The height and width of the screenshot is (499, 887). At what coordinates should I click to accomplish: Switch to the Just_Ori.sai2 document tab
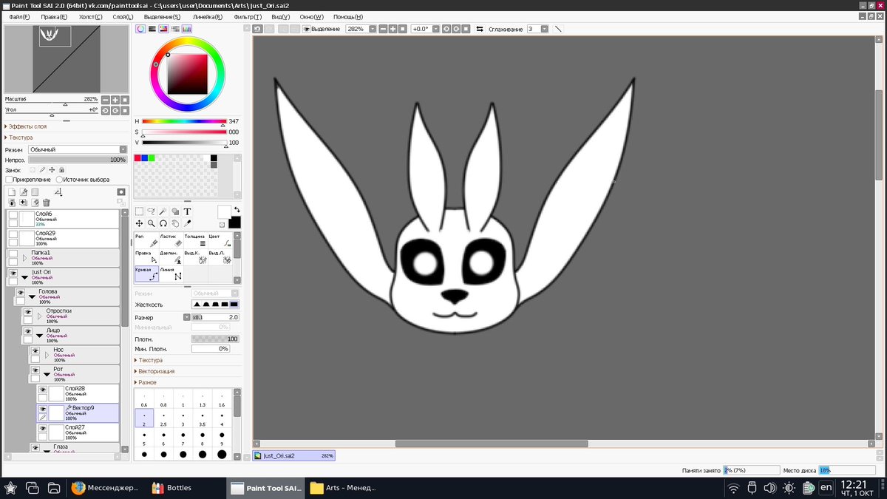(x=295, y=456)
